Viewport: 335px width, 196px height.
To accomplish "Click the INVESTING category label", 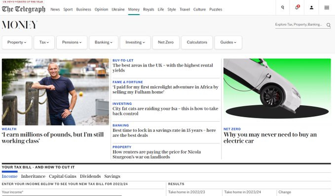I will 122,103.
